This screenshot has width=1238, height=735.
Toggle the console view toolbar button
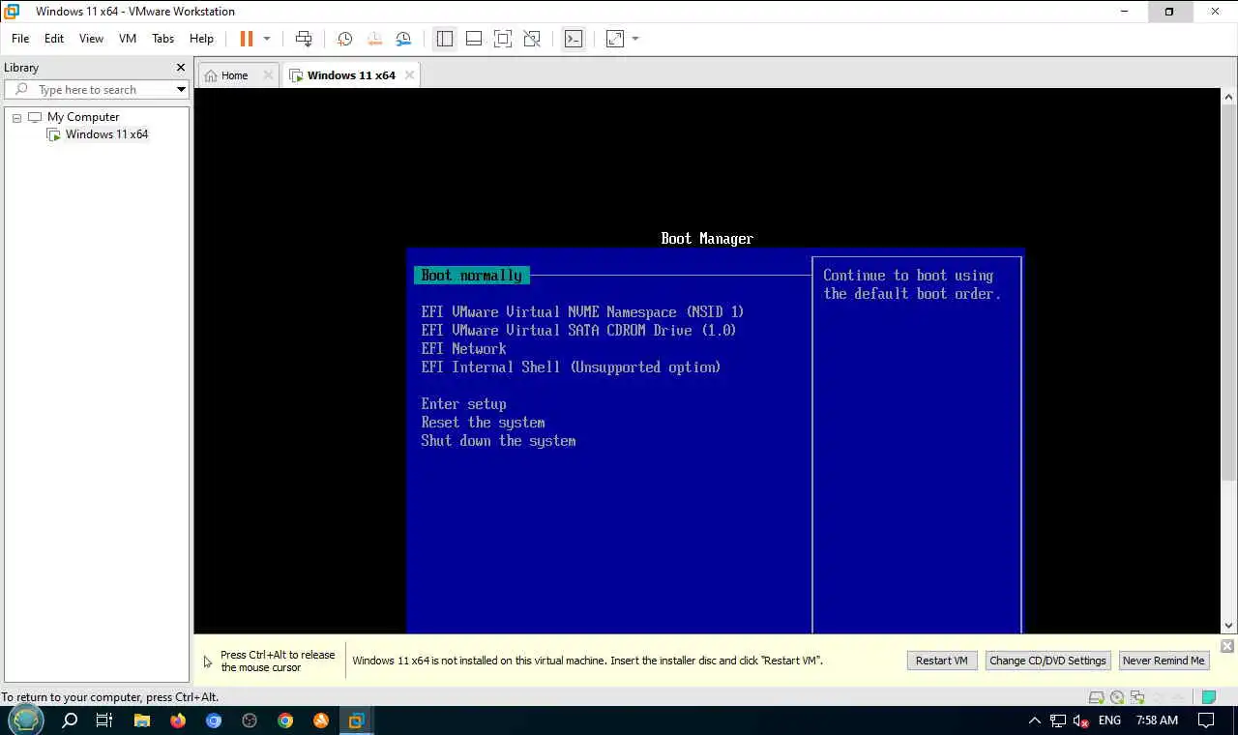(x=574, y=39)
